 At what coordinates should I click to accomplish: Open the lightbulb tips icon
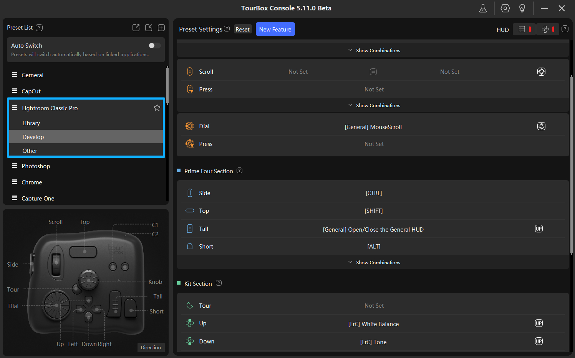[x=522, y=8]
